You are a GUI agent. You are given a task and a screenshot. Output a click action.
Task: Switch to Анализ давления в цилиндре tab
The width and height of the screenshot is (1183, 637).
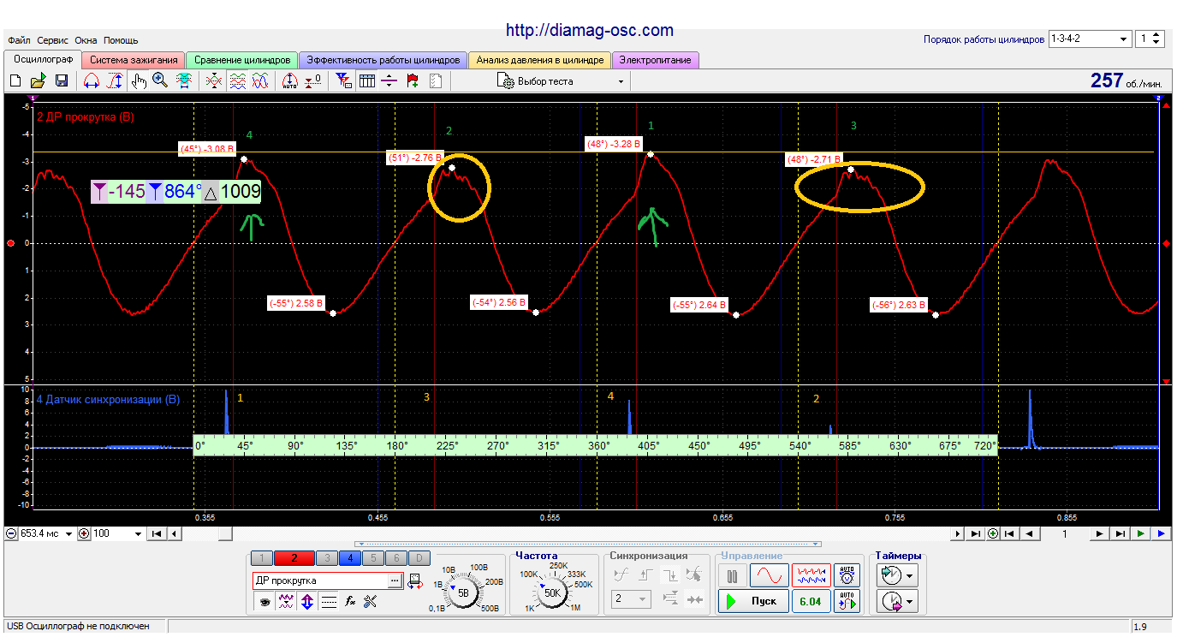tap(540, 60)
